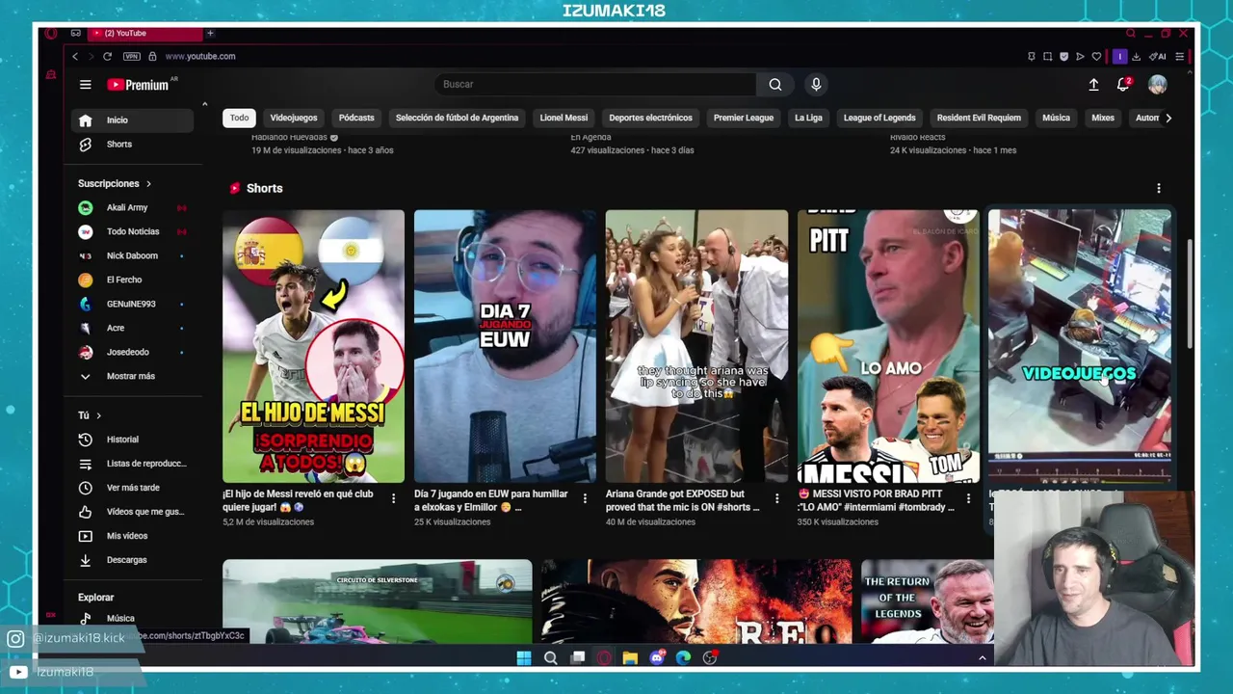1233x694 pixels.
Task: Open the Todo Noticias channel subscription
Action: 132,232
